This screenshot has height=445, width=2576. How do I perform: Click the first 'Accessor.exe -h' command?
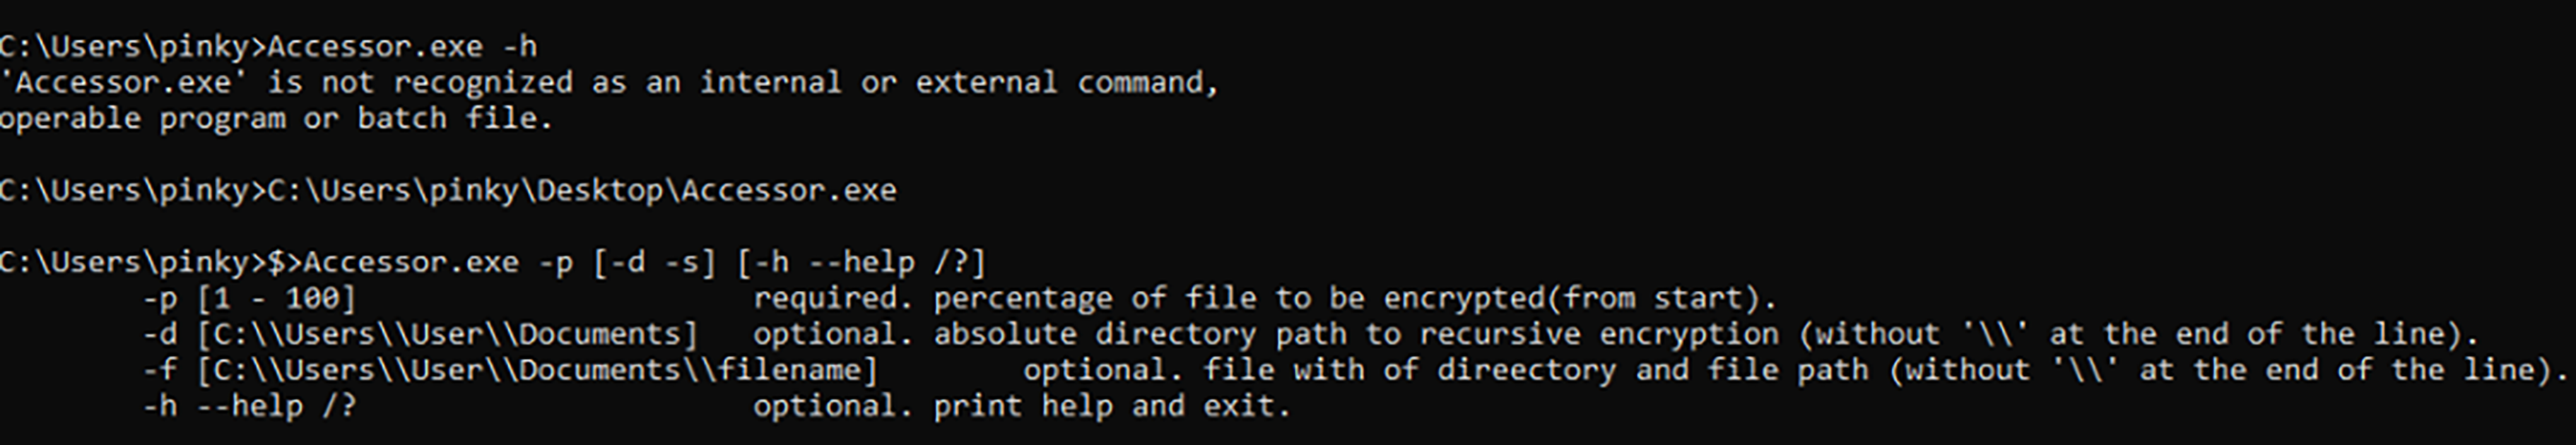(402, 47)
